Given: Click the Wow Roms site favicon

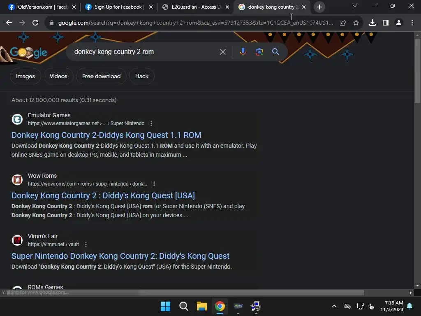Looking at the screenshot, I should [x=17, y=180].
